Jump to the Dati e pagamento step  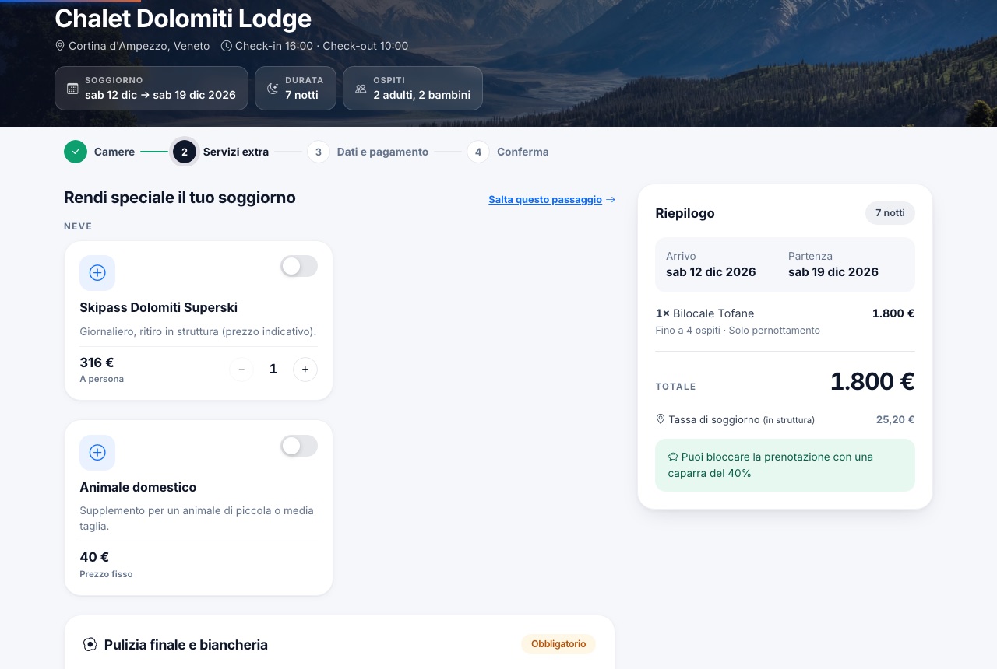tap(368, 152)
